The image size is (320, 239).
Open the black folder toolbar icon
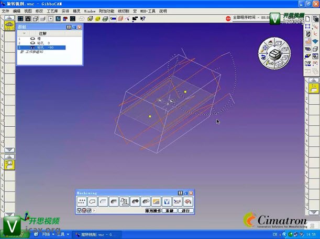pos(135,19)
